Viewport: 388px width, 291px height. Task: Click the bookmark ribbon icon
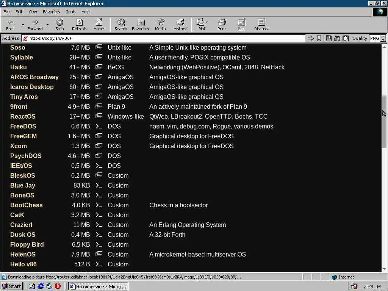(x=319, y=38)
